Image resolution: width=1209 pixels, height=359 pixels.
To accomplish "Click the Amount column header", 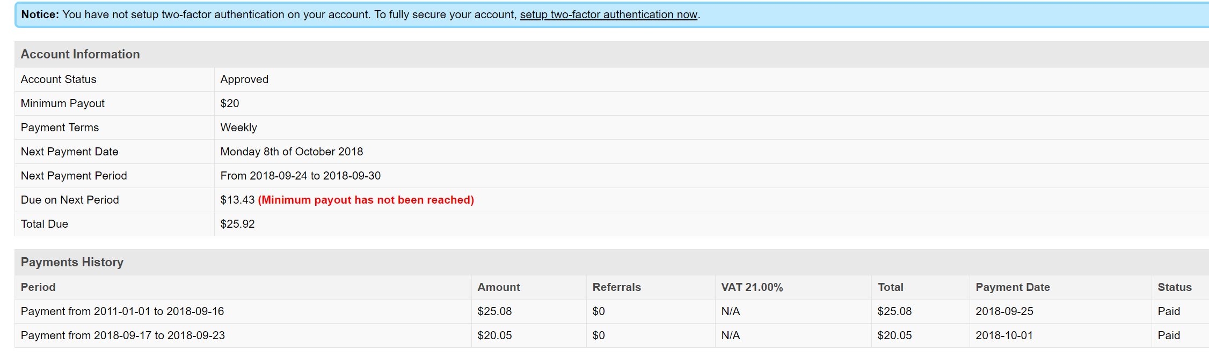I will [x=499, y=287].
